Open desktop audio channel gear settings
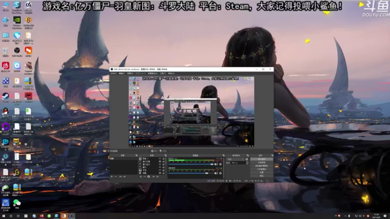 [220, 173]
